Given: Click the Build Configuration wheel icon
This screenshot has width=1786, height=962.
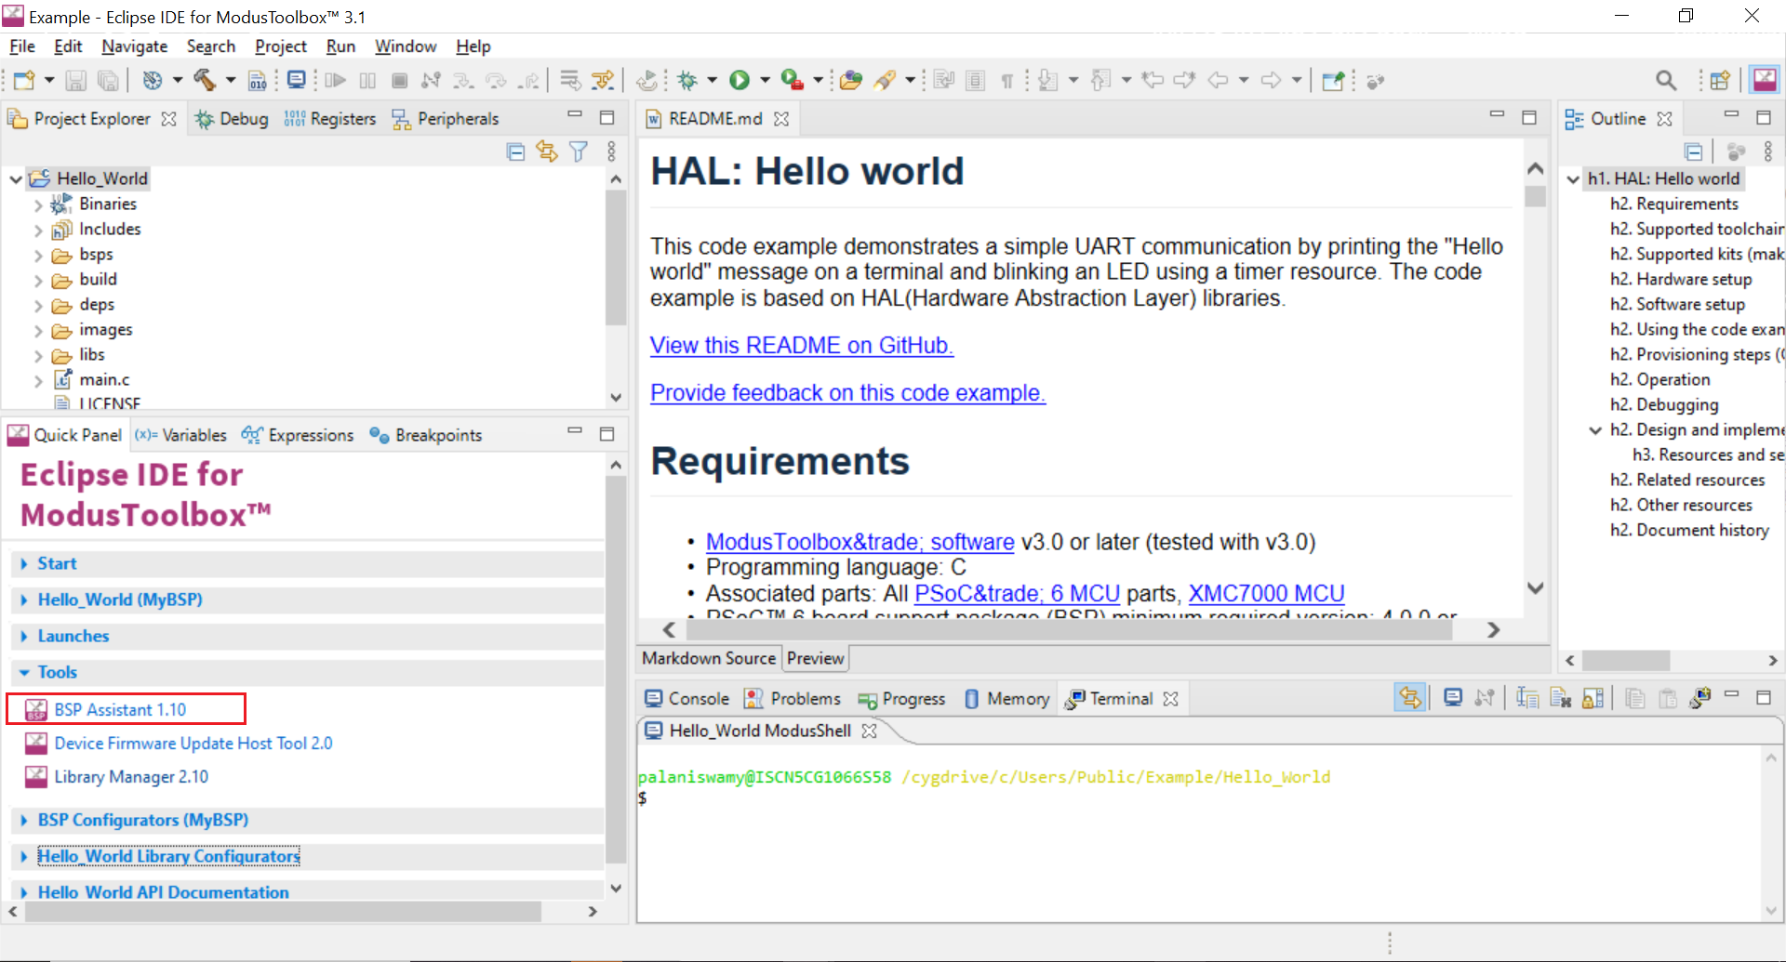Looking at the screenshot, I should pyautogui.click(x=153, y=81).
